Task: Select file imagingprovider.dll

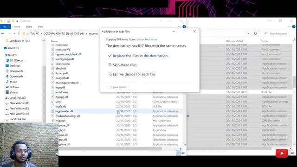Action: pos(67,83)
